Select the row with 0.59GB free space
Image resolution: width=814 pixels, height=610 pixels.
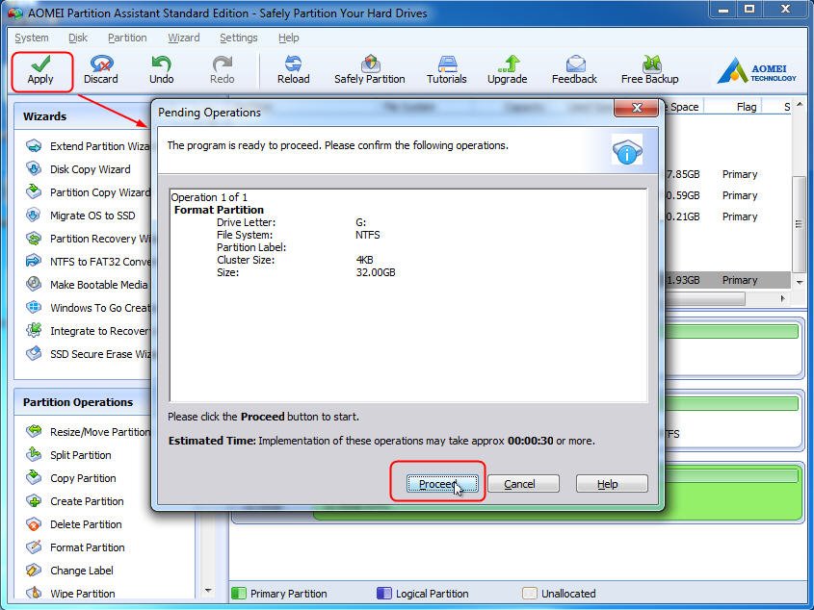click(x=726, y=195)
